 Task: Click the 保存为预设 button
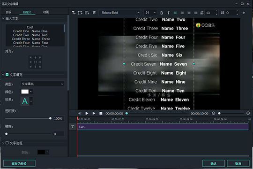[19, 163]
